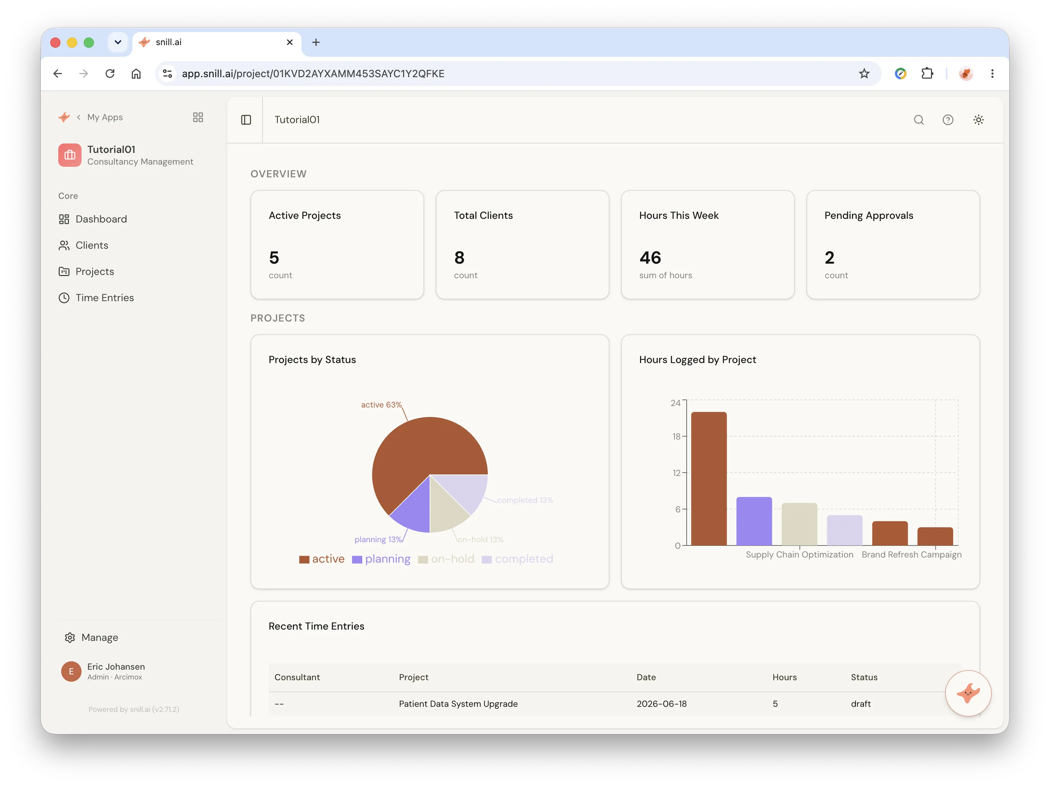The width and height of the screenshot is (1050, 788).
Task: Click the Project column header
Action: 414,677
